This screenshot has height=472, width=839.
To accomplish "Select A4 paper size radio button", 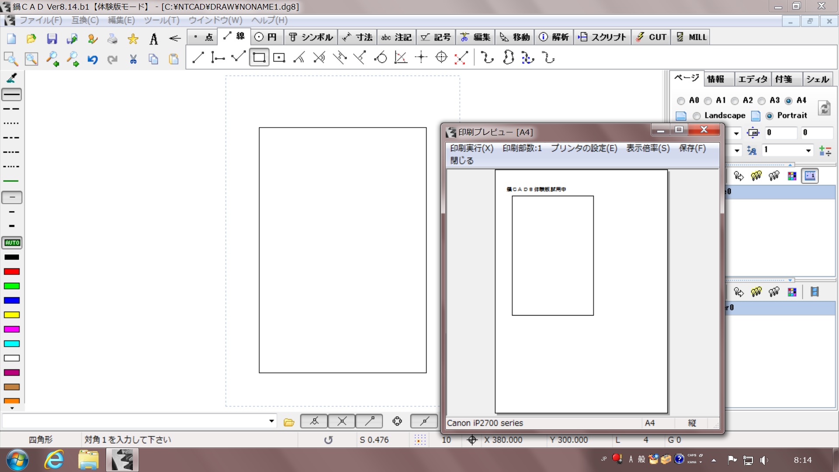I will [789, 101].
